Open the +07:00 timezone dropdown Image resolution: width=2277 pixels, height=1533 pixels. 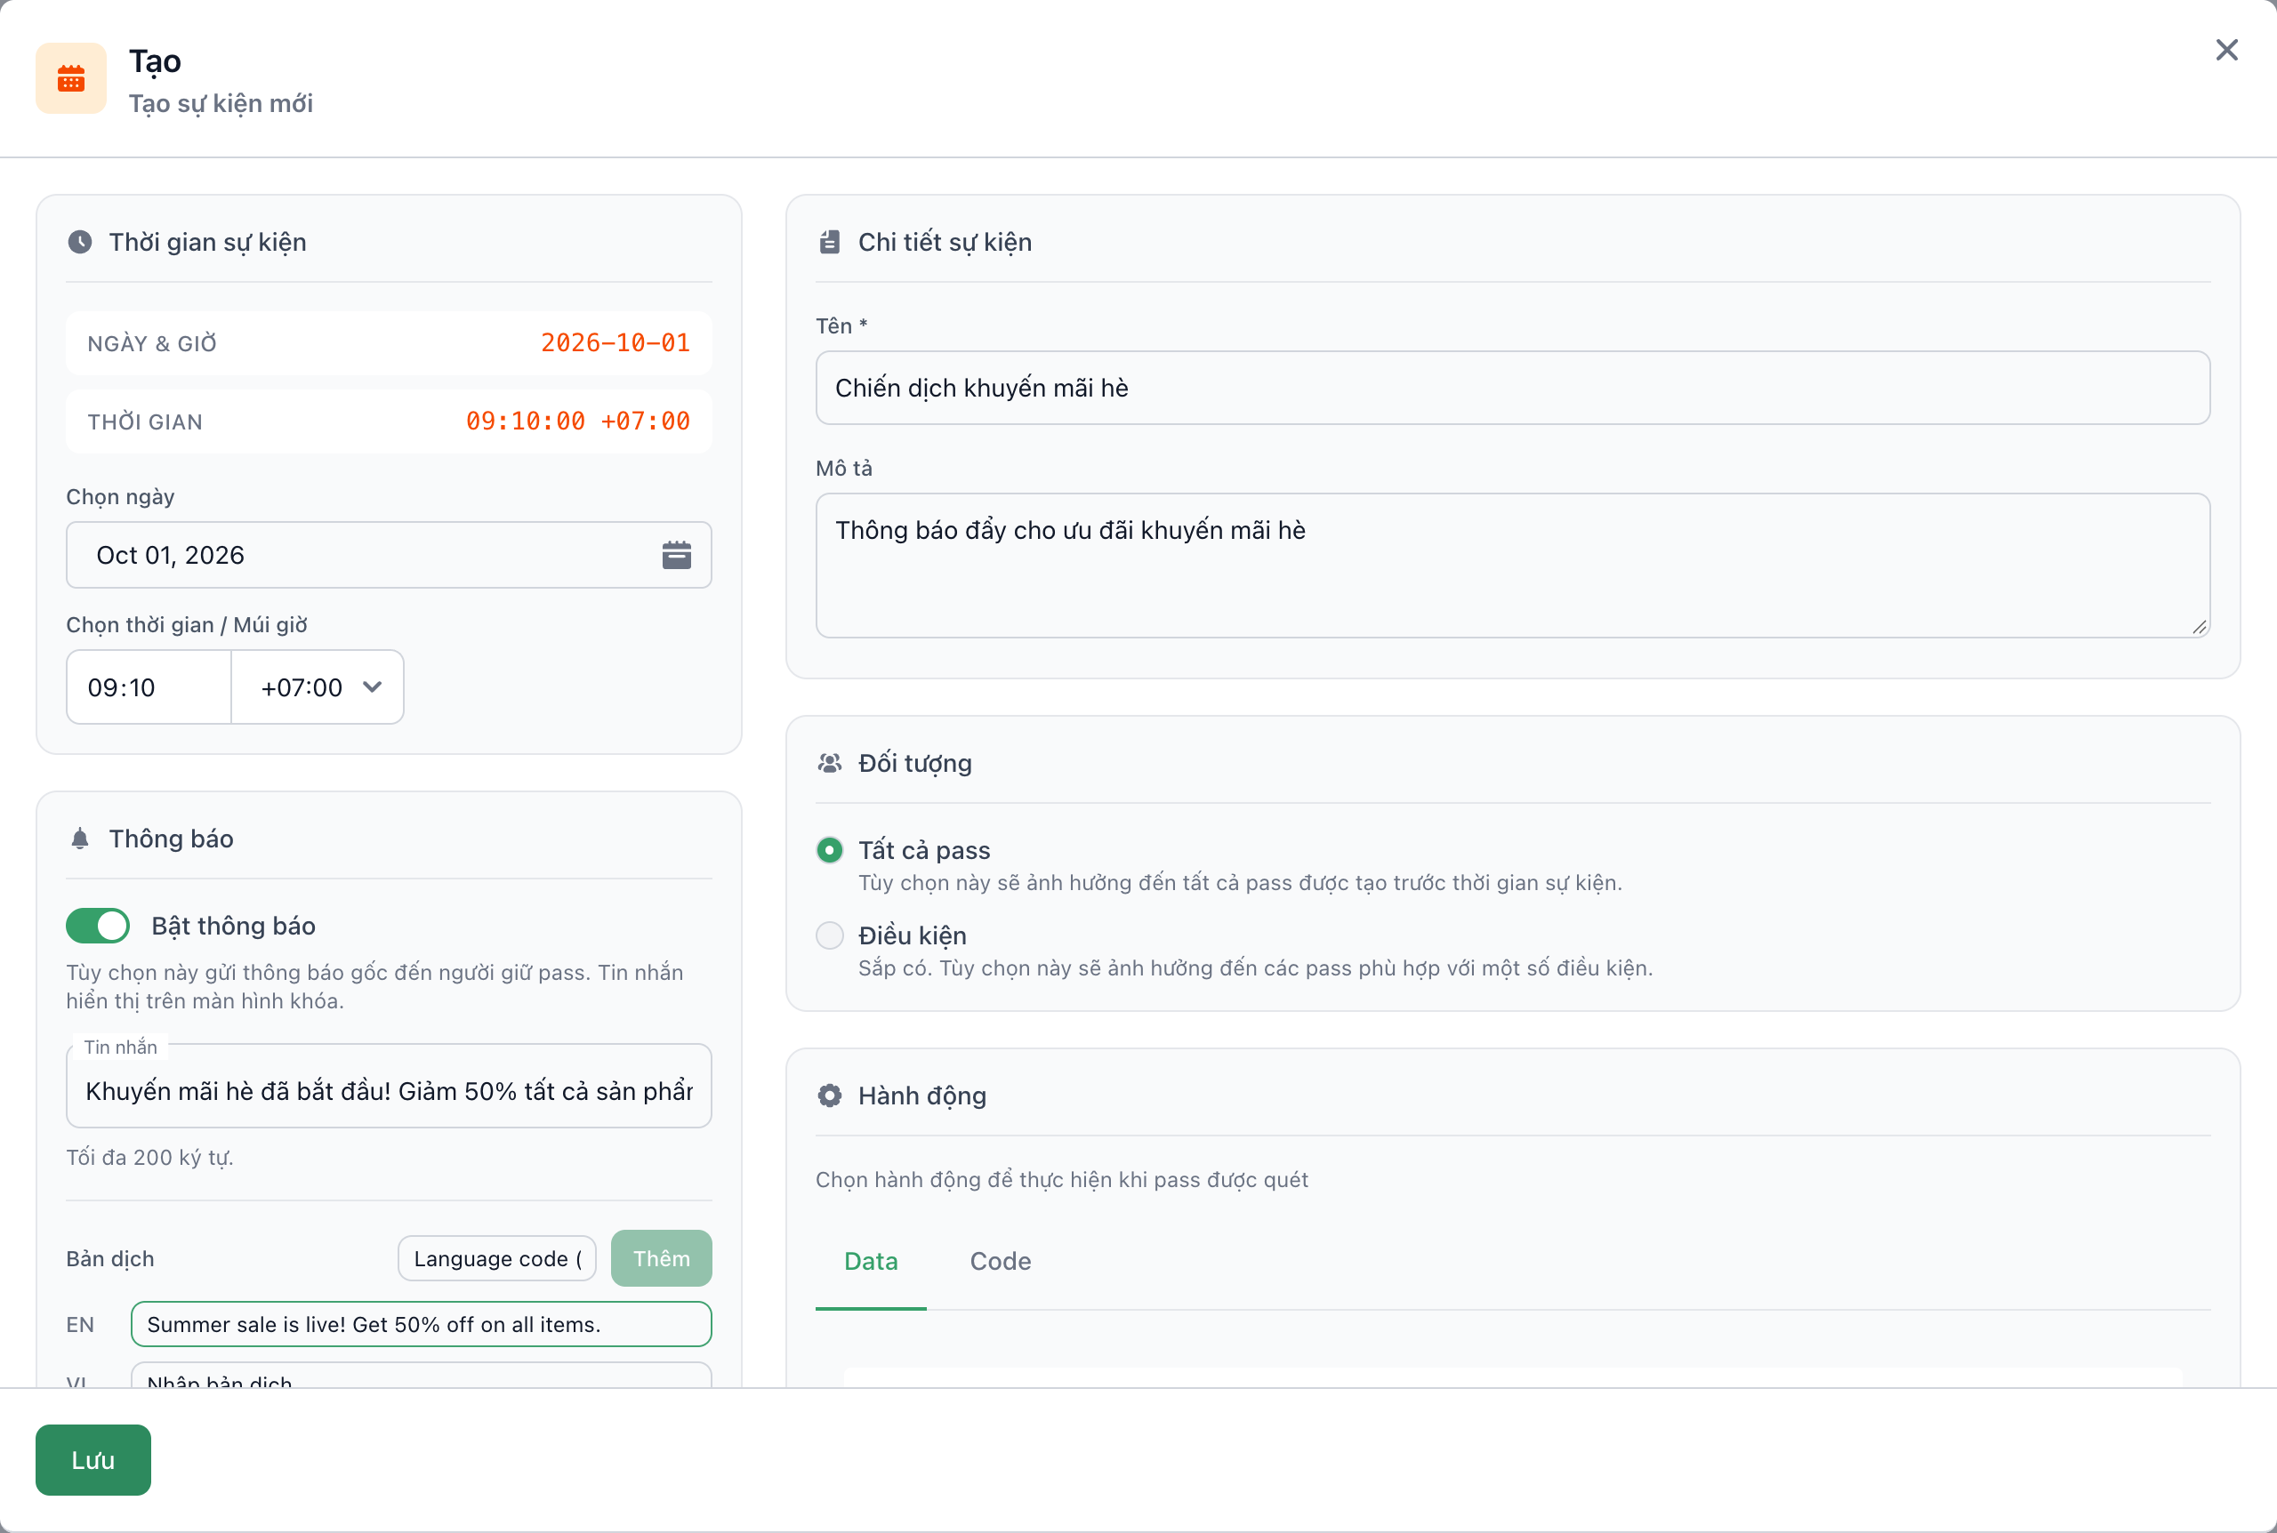318,686
